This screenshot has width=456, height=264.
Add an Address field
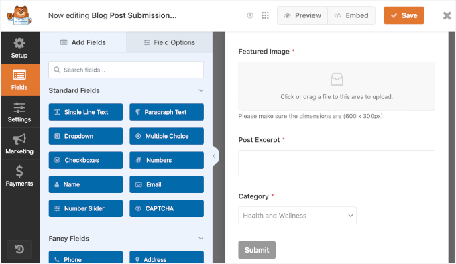click(x=166, y=257)
